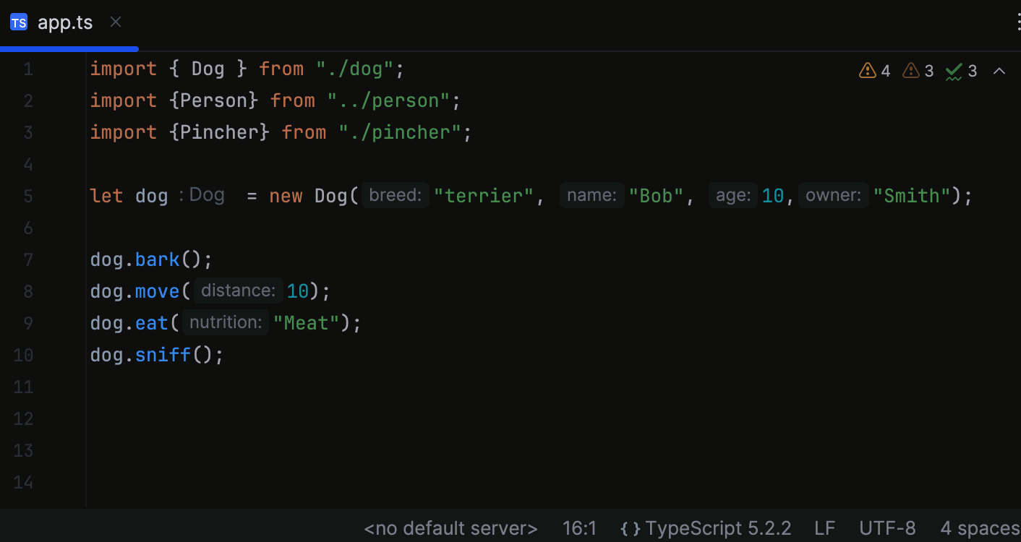The height and width of the screenshot is (542, 1021).
Task: Switch to the app.ts tab
Action: 65,22
